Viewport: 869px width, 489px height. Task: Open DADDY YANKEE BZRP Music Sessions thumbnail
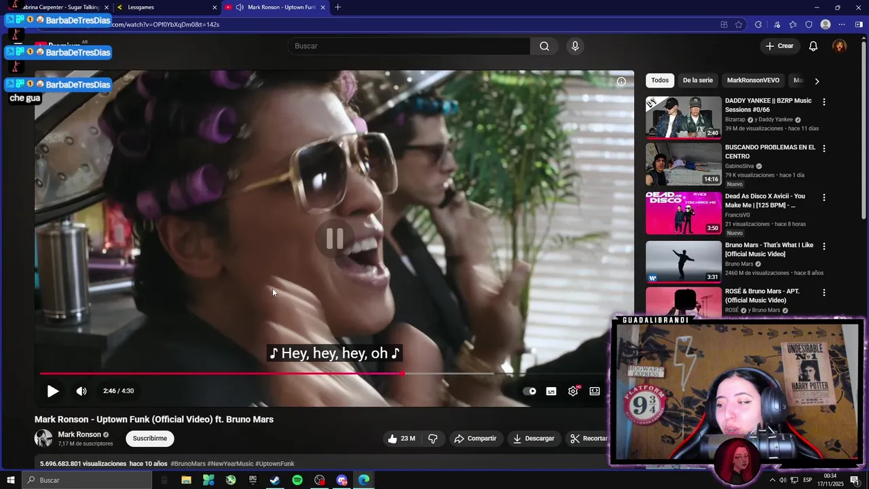(x=684, y=117)
